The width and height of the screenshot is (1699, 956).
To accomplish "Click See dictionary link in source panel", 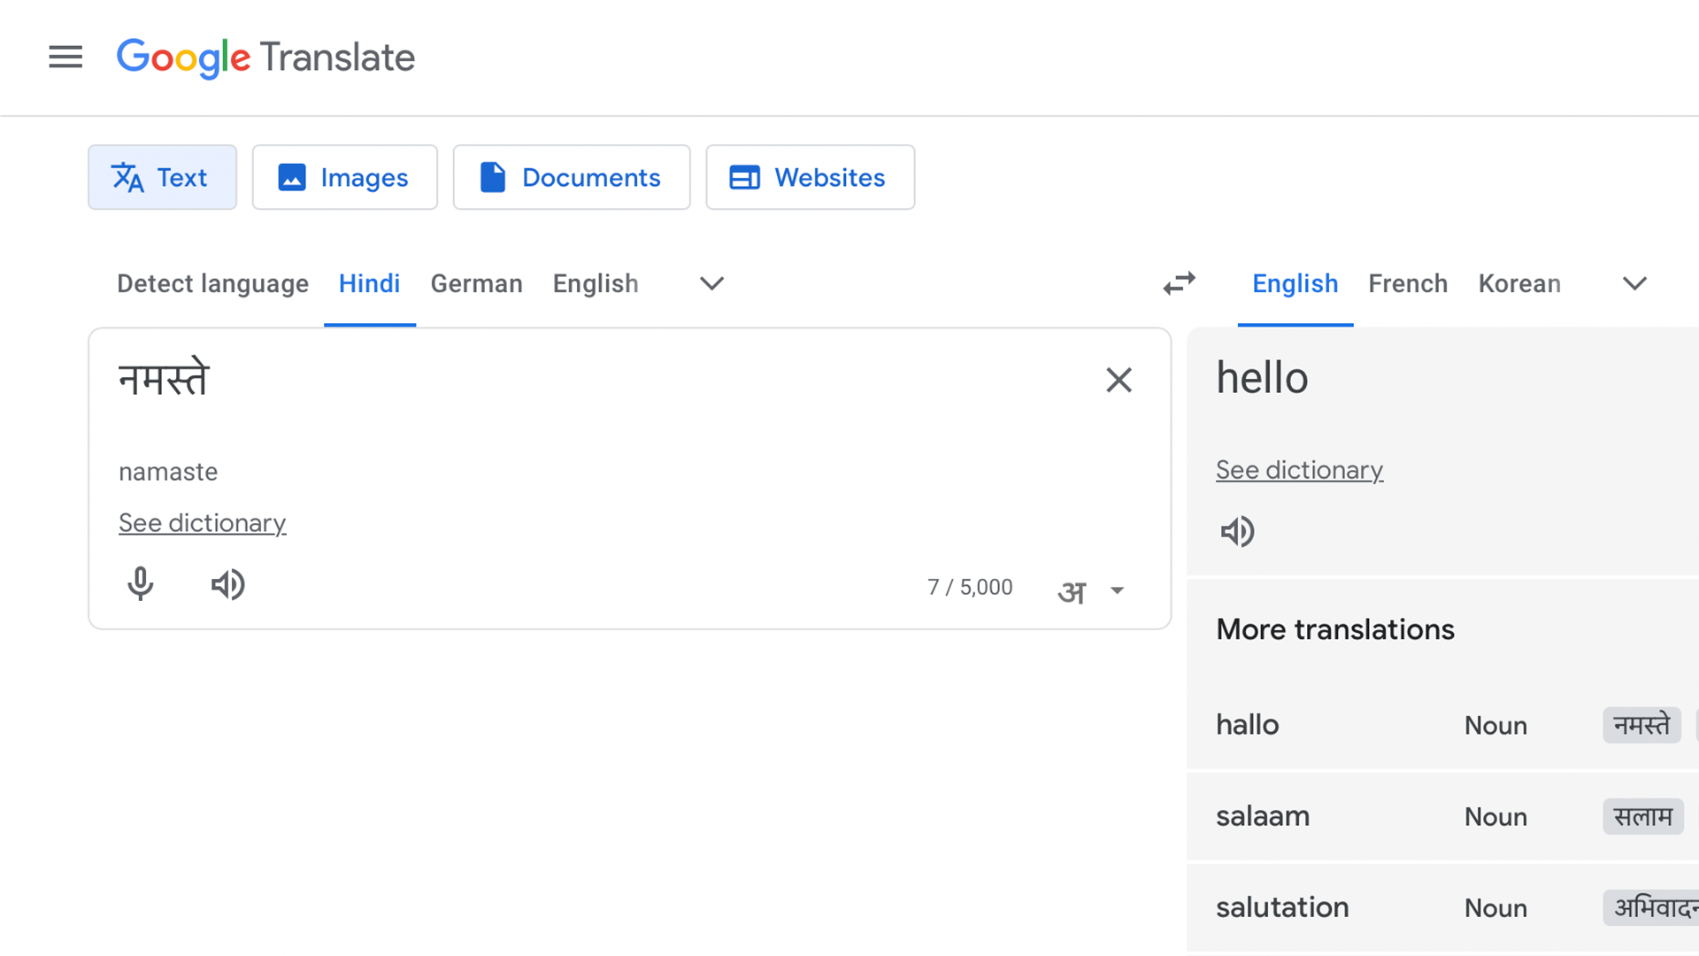I will pos(202,523).
